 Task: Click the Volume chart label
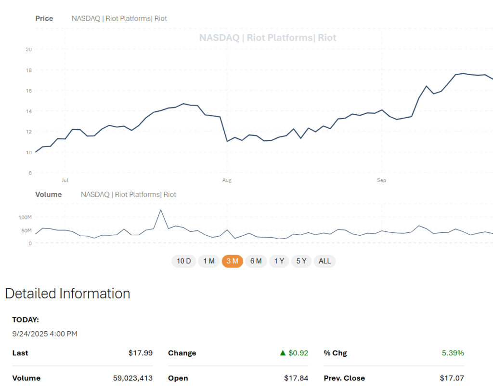point(48,194)
